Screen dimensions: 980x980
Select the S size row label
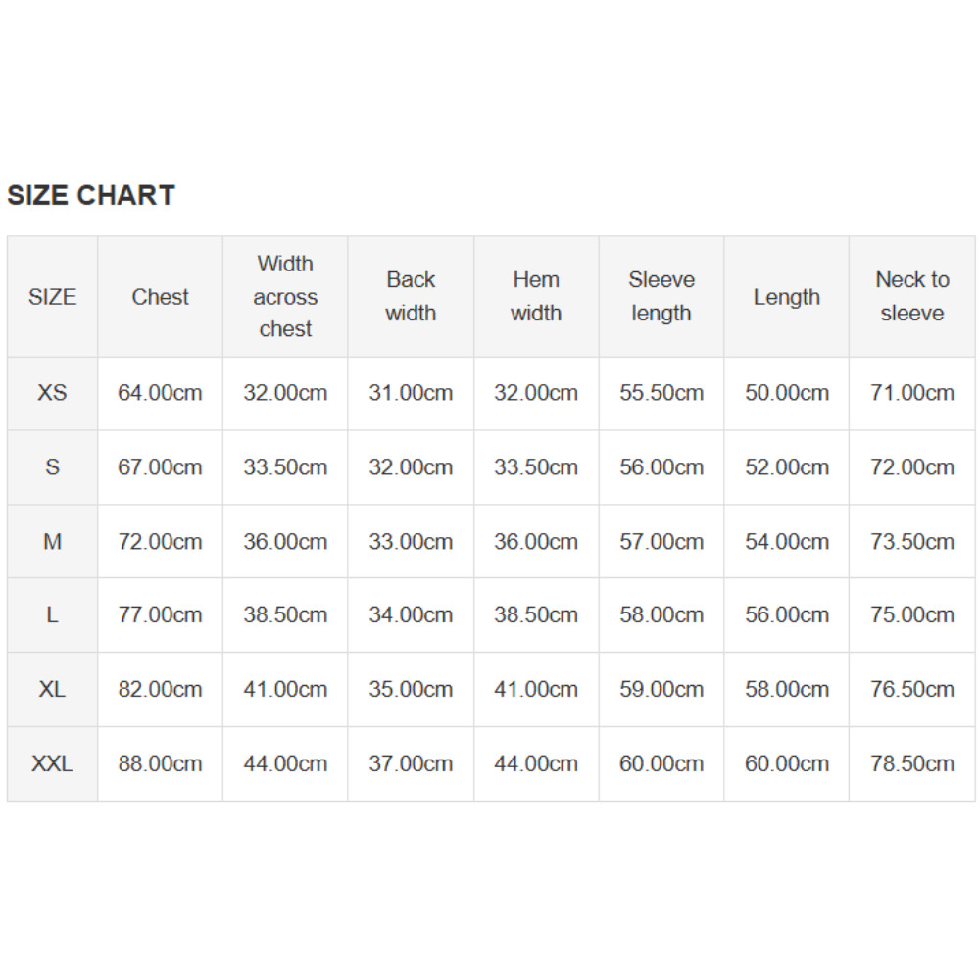(x=53, y=467)
